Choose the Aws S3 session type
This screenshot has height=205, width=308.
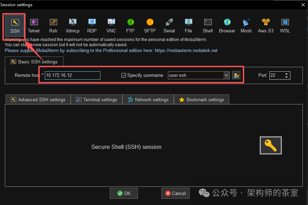(266, 26)
